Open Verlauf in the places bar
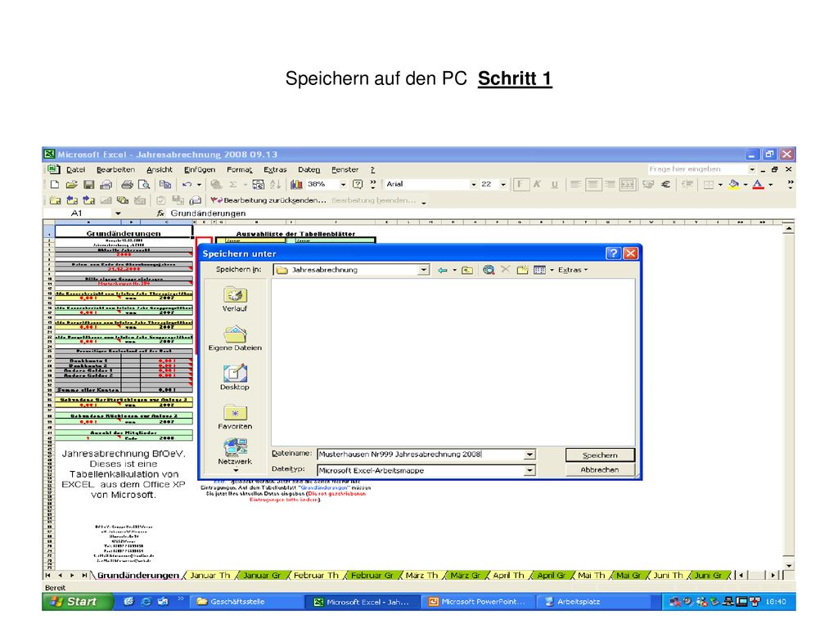 coord(235,299)
